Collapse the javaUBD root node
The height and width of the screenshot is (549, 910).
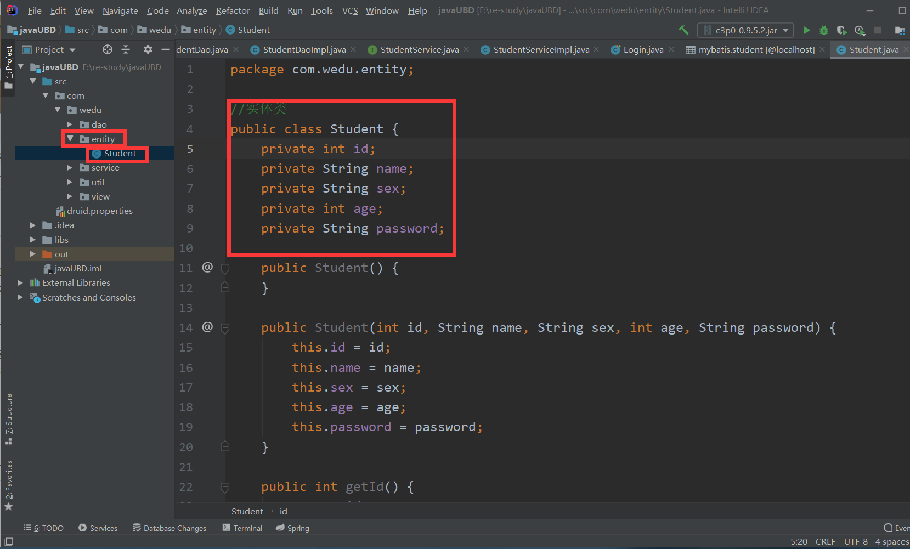point(21,67)
